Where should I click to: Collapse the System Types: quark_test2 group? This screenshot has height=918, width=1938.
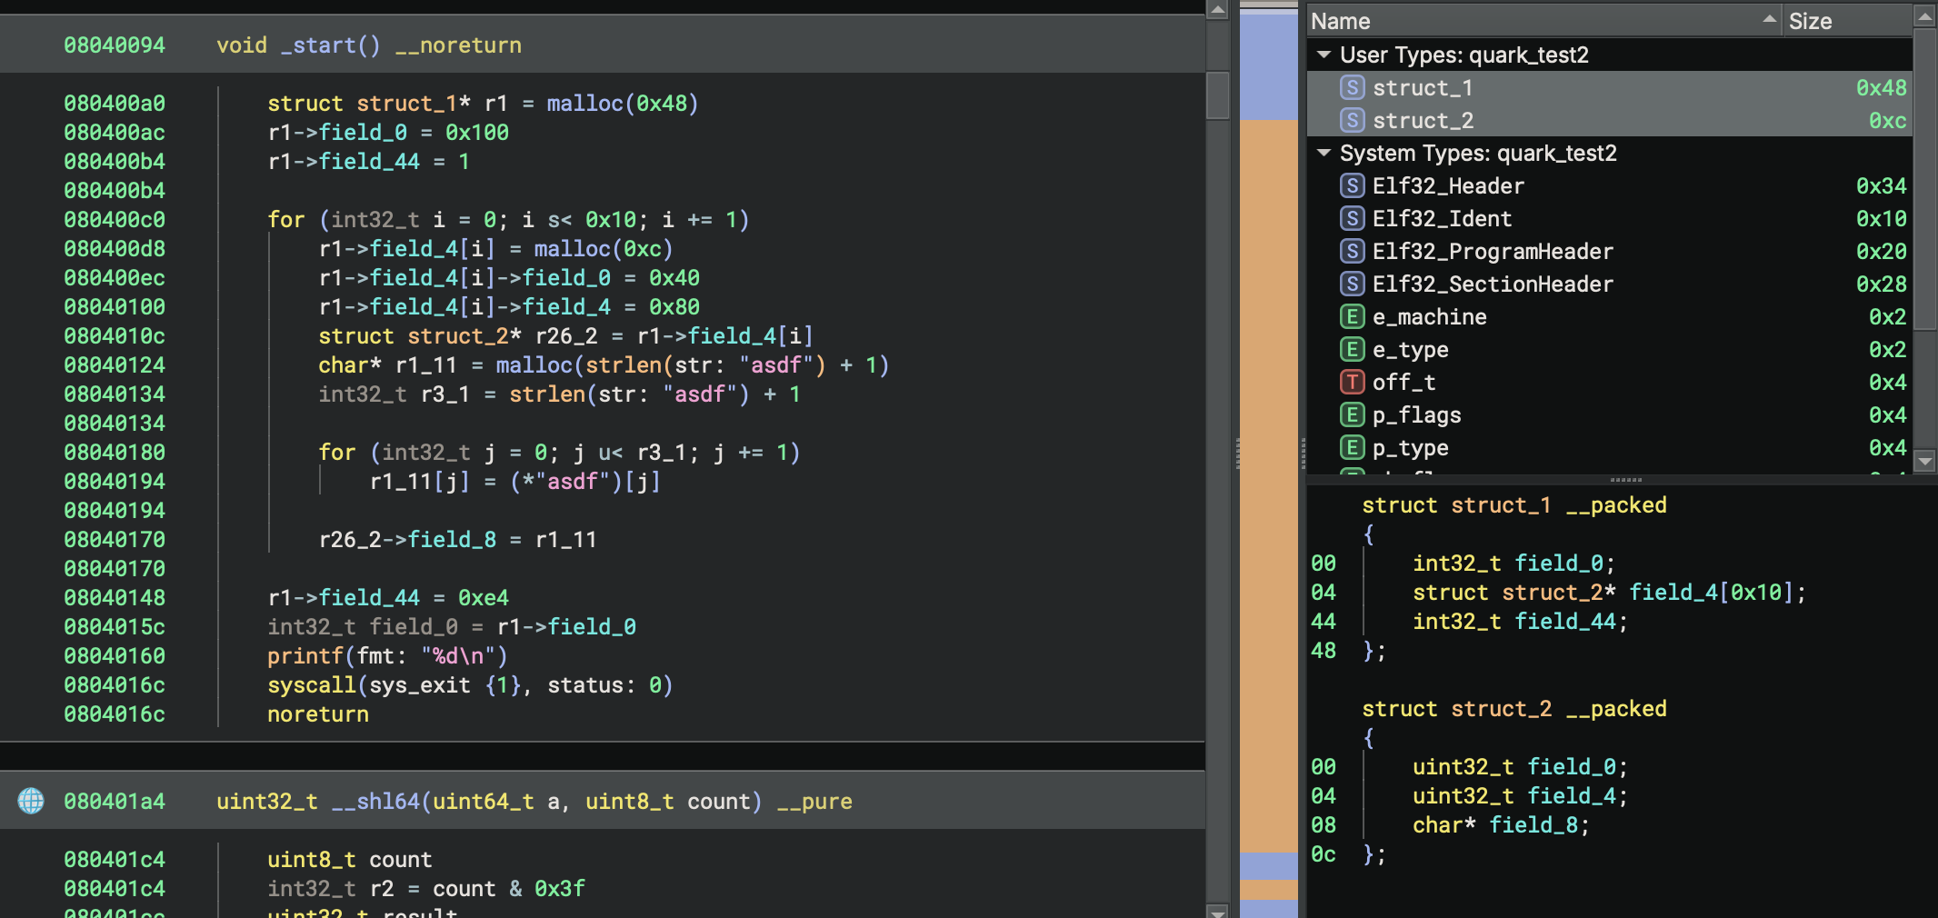point(1324,153)
